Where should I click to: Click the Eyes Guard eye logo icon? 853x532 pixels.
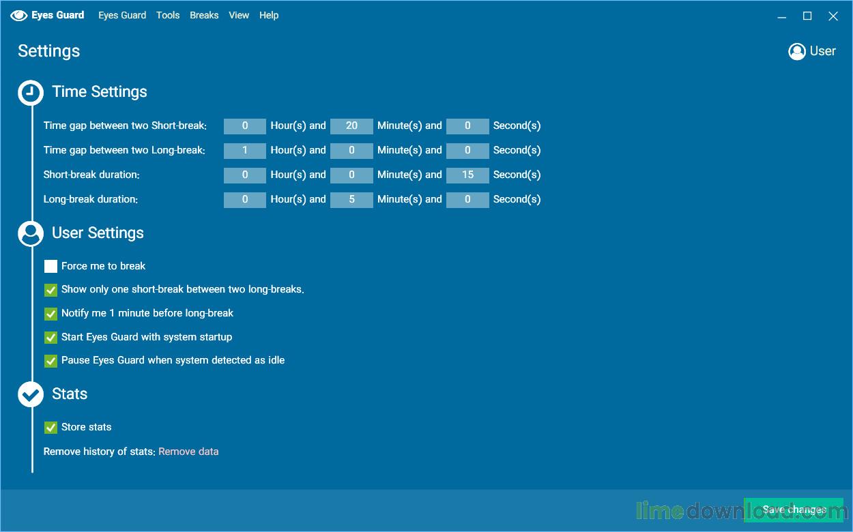(19, 15)
